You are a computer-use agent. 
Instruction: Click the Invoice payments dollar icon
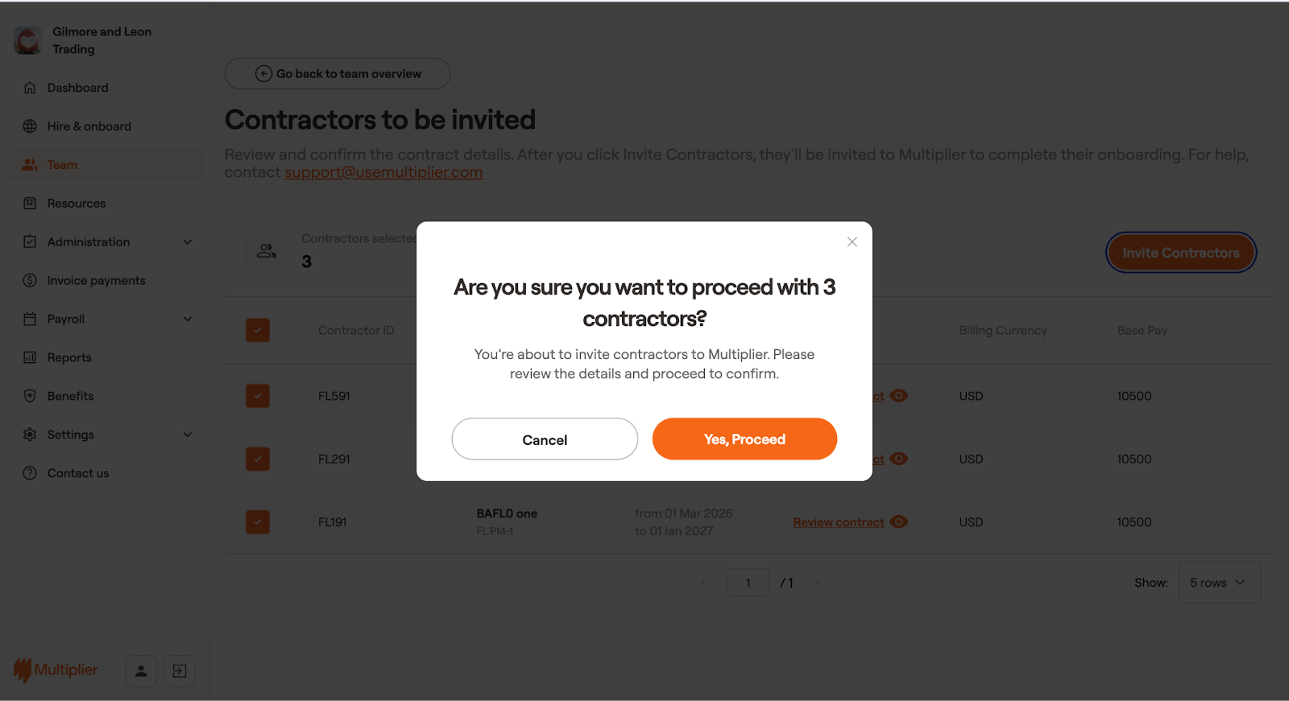pyautogui.click(x=30, y=280)
